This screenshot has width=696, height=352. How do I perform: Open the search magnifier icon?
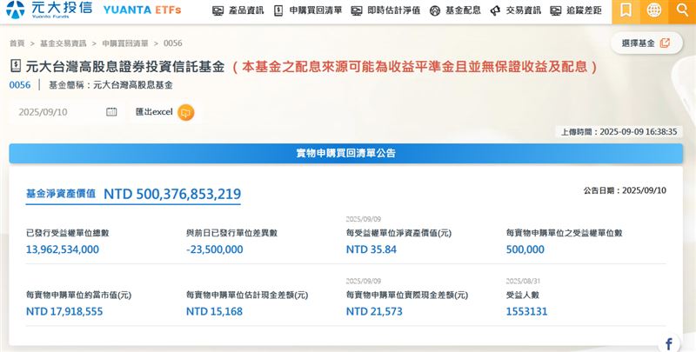coord(682,10)
